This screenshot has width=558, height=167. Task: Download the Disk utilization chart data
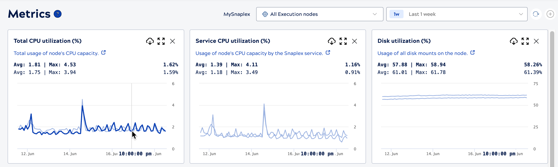click(x=513, y=41)
